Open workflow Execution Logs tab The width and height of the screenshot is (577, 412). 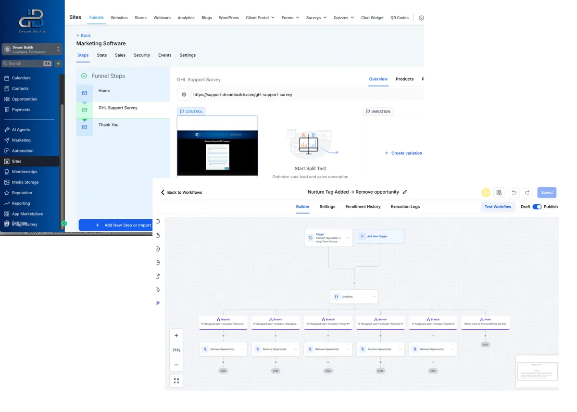tap(405, 207)
